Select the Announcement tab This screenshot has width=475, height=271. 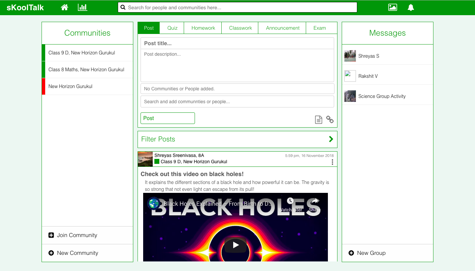tap(283, 28)
